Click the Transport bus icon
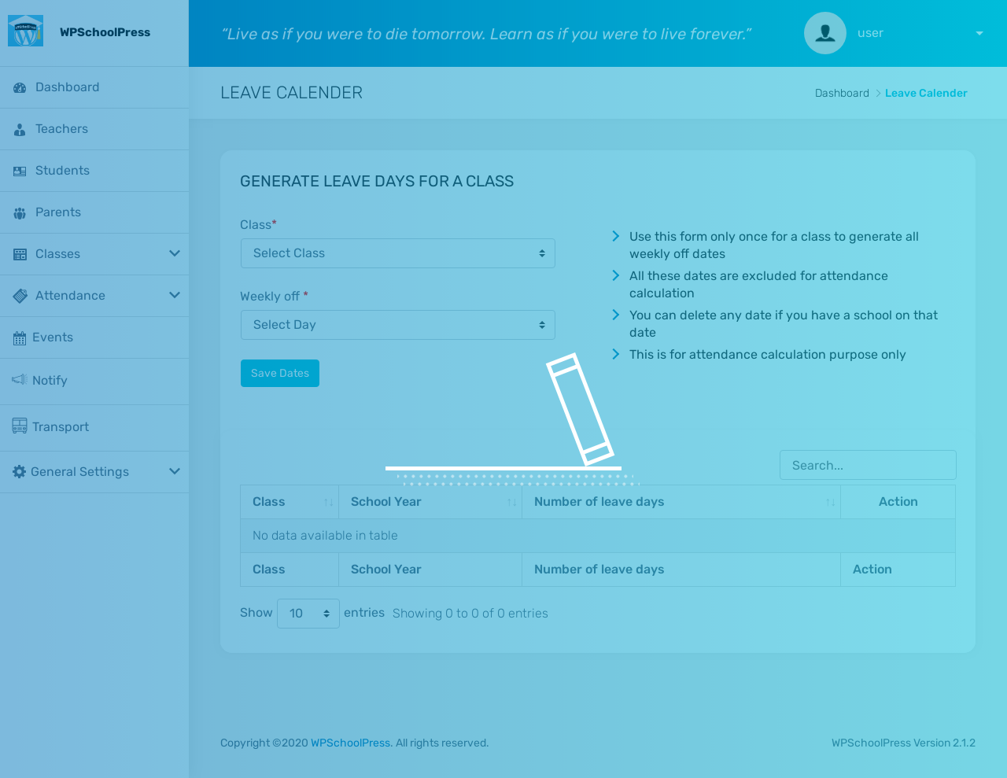The width and height of the screenshot is (1007, 778). (x=20, y=426)
